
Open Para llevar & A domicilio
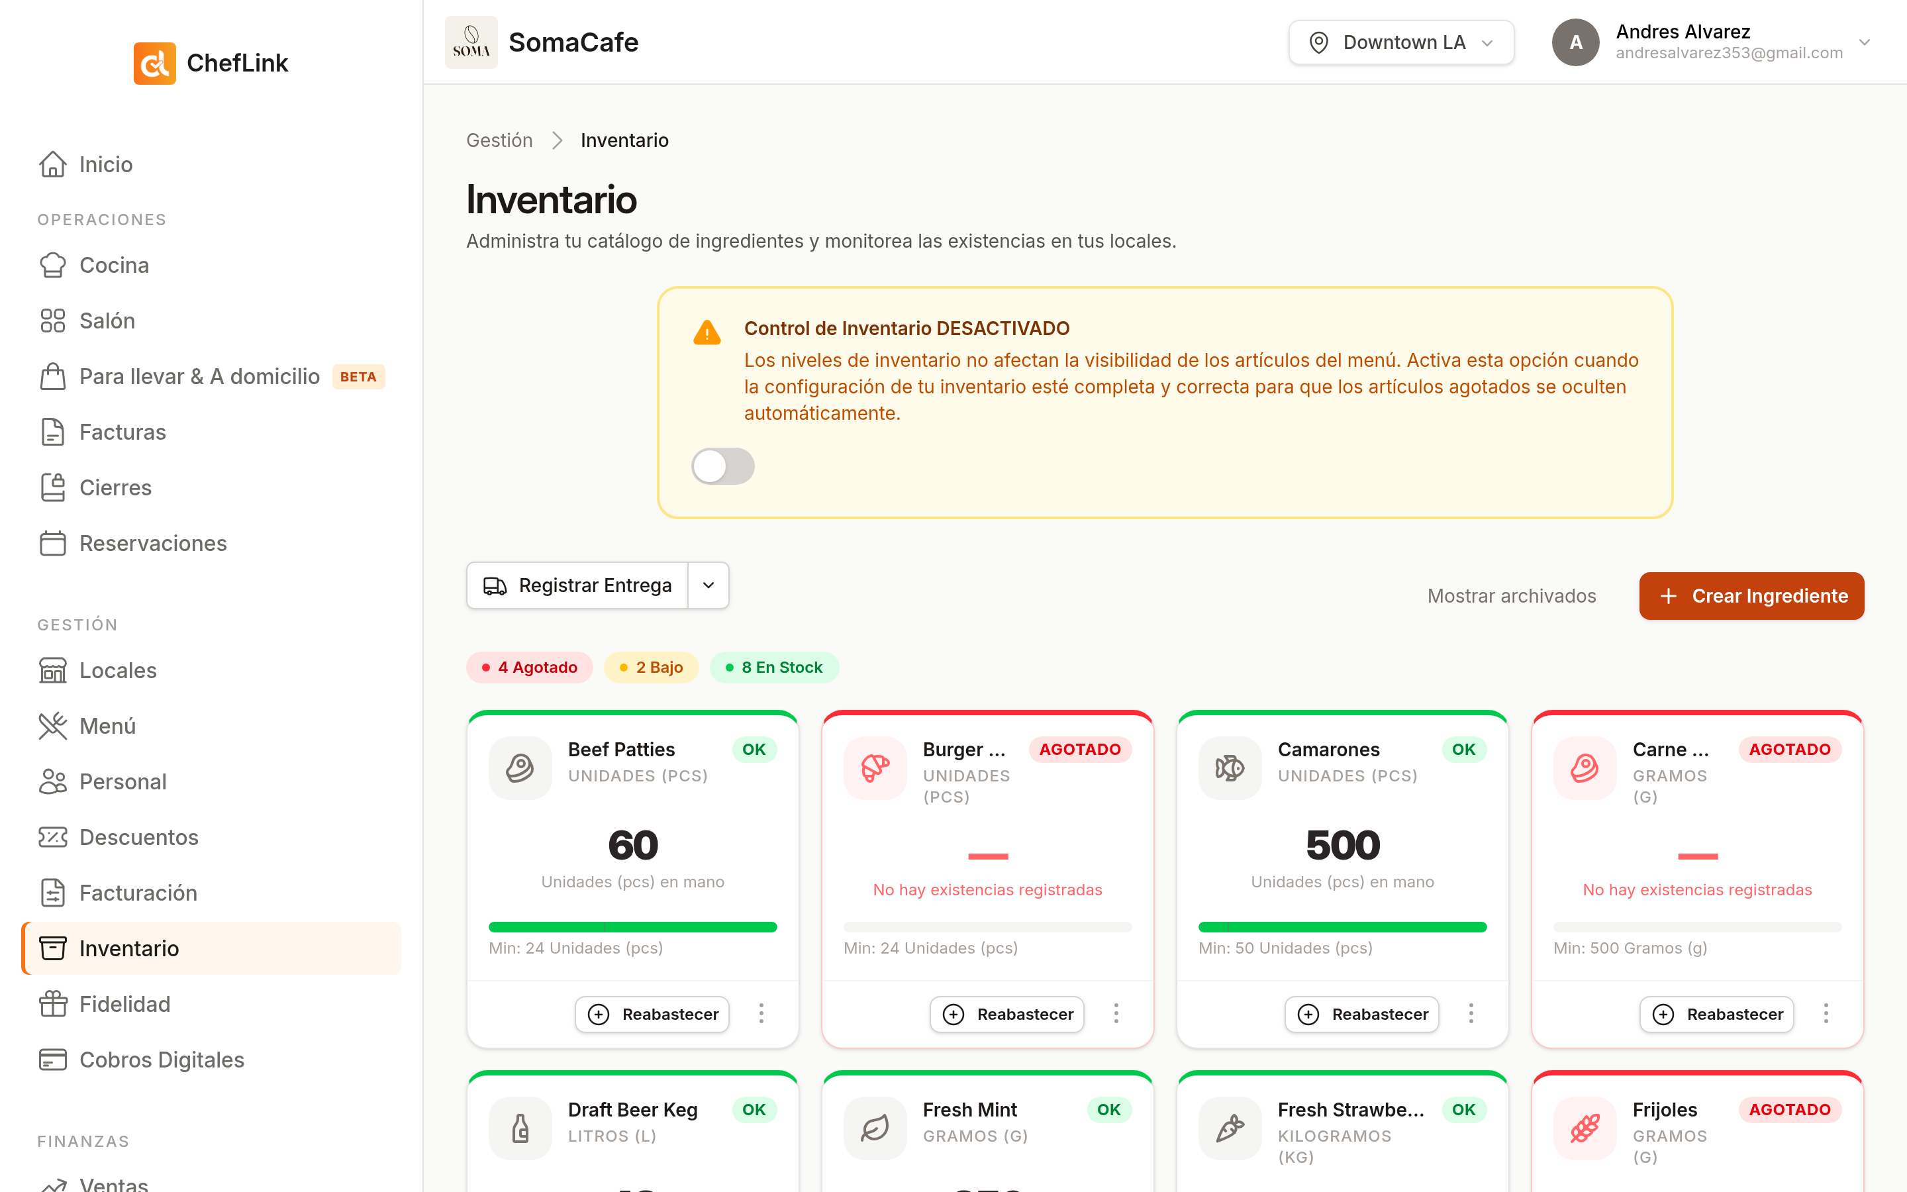click(211, 377)
